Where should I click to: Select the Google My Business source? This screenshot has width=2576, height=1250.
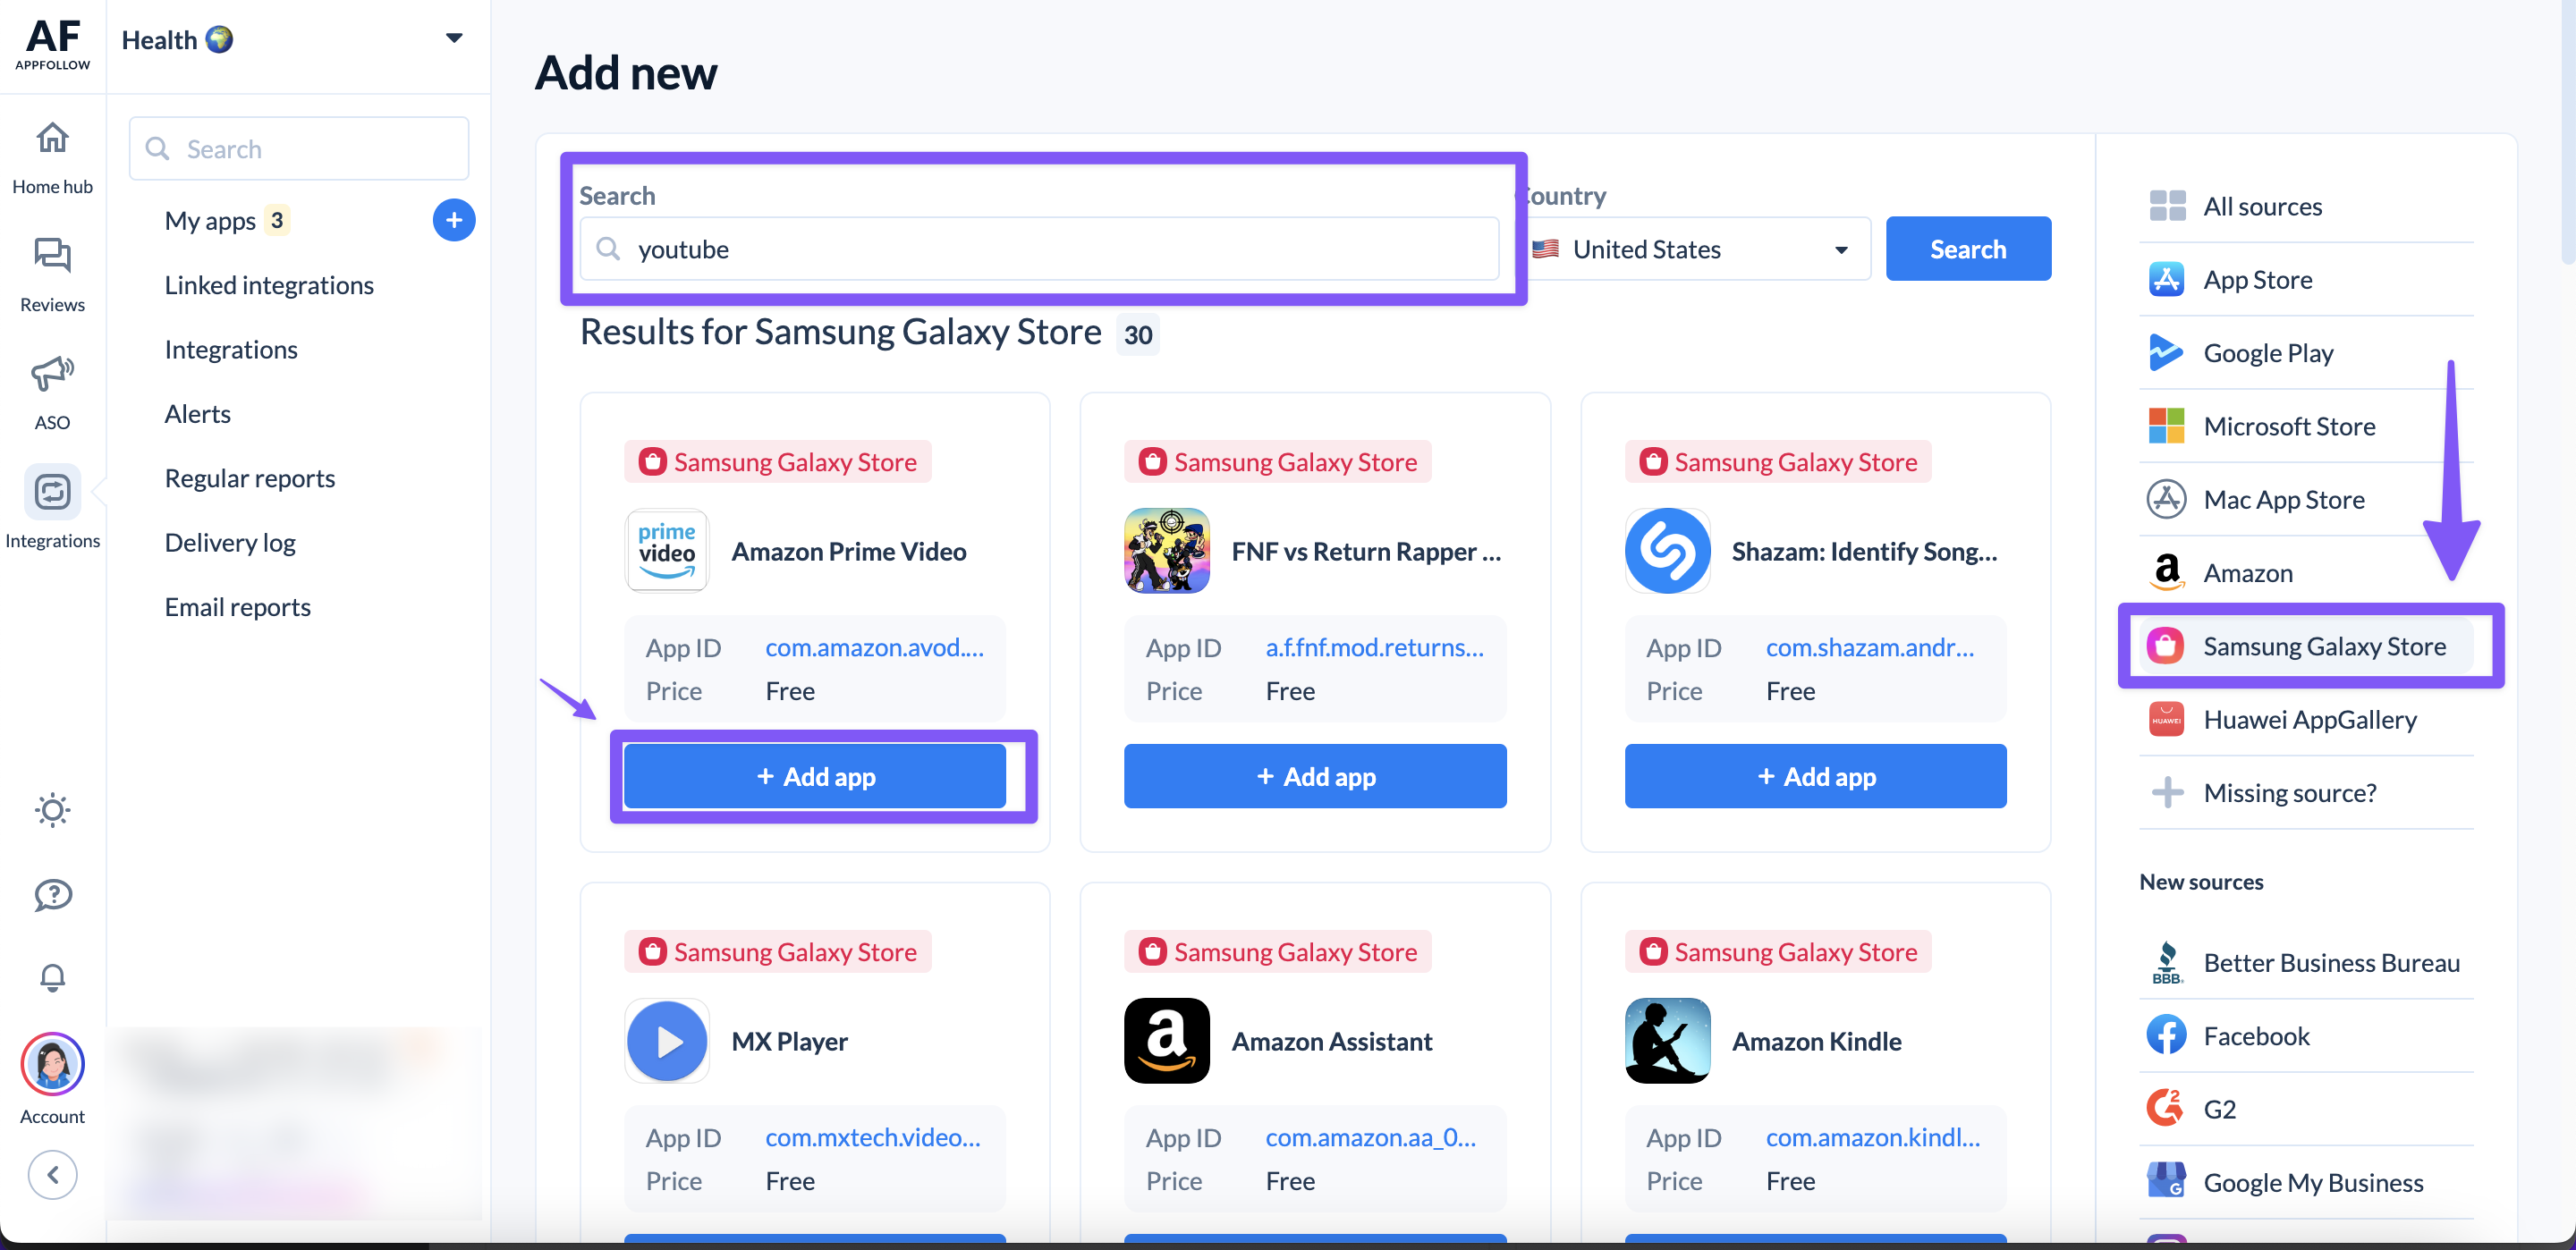tap(2306, 1183)
